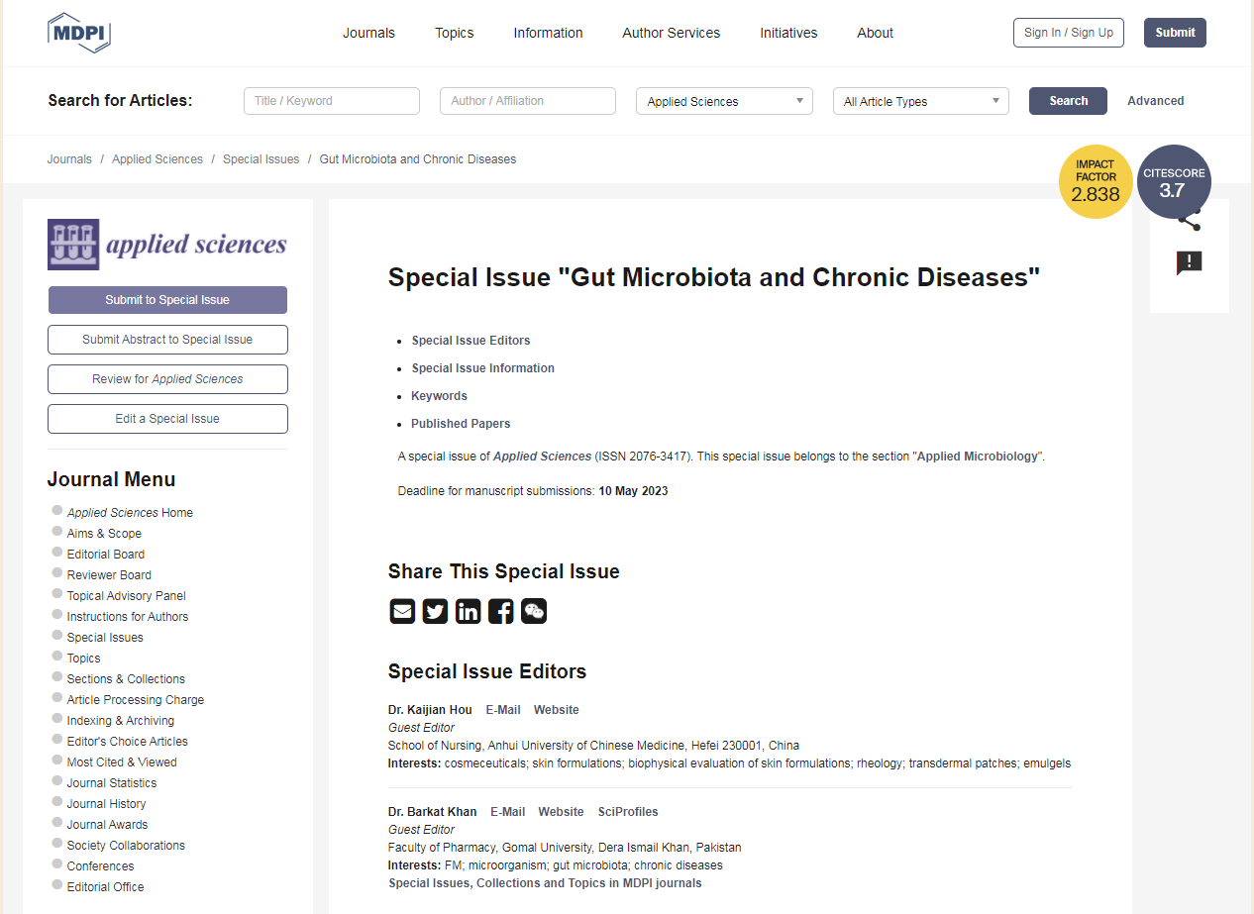Expand the Applied Sciences journal dropdown
1254x914 pixels.
pos(724,101)
